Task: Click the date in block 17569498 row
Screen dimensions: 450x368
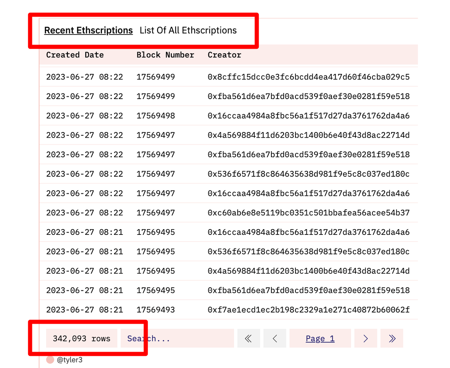Action: 85,116
